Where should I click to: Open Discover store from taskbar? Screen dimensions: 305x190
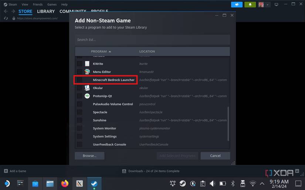(35, 183)
